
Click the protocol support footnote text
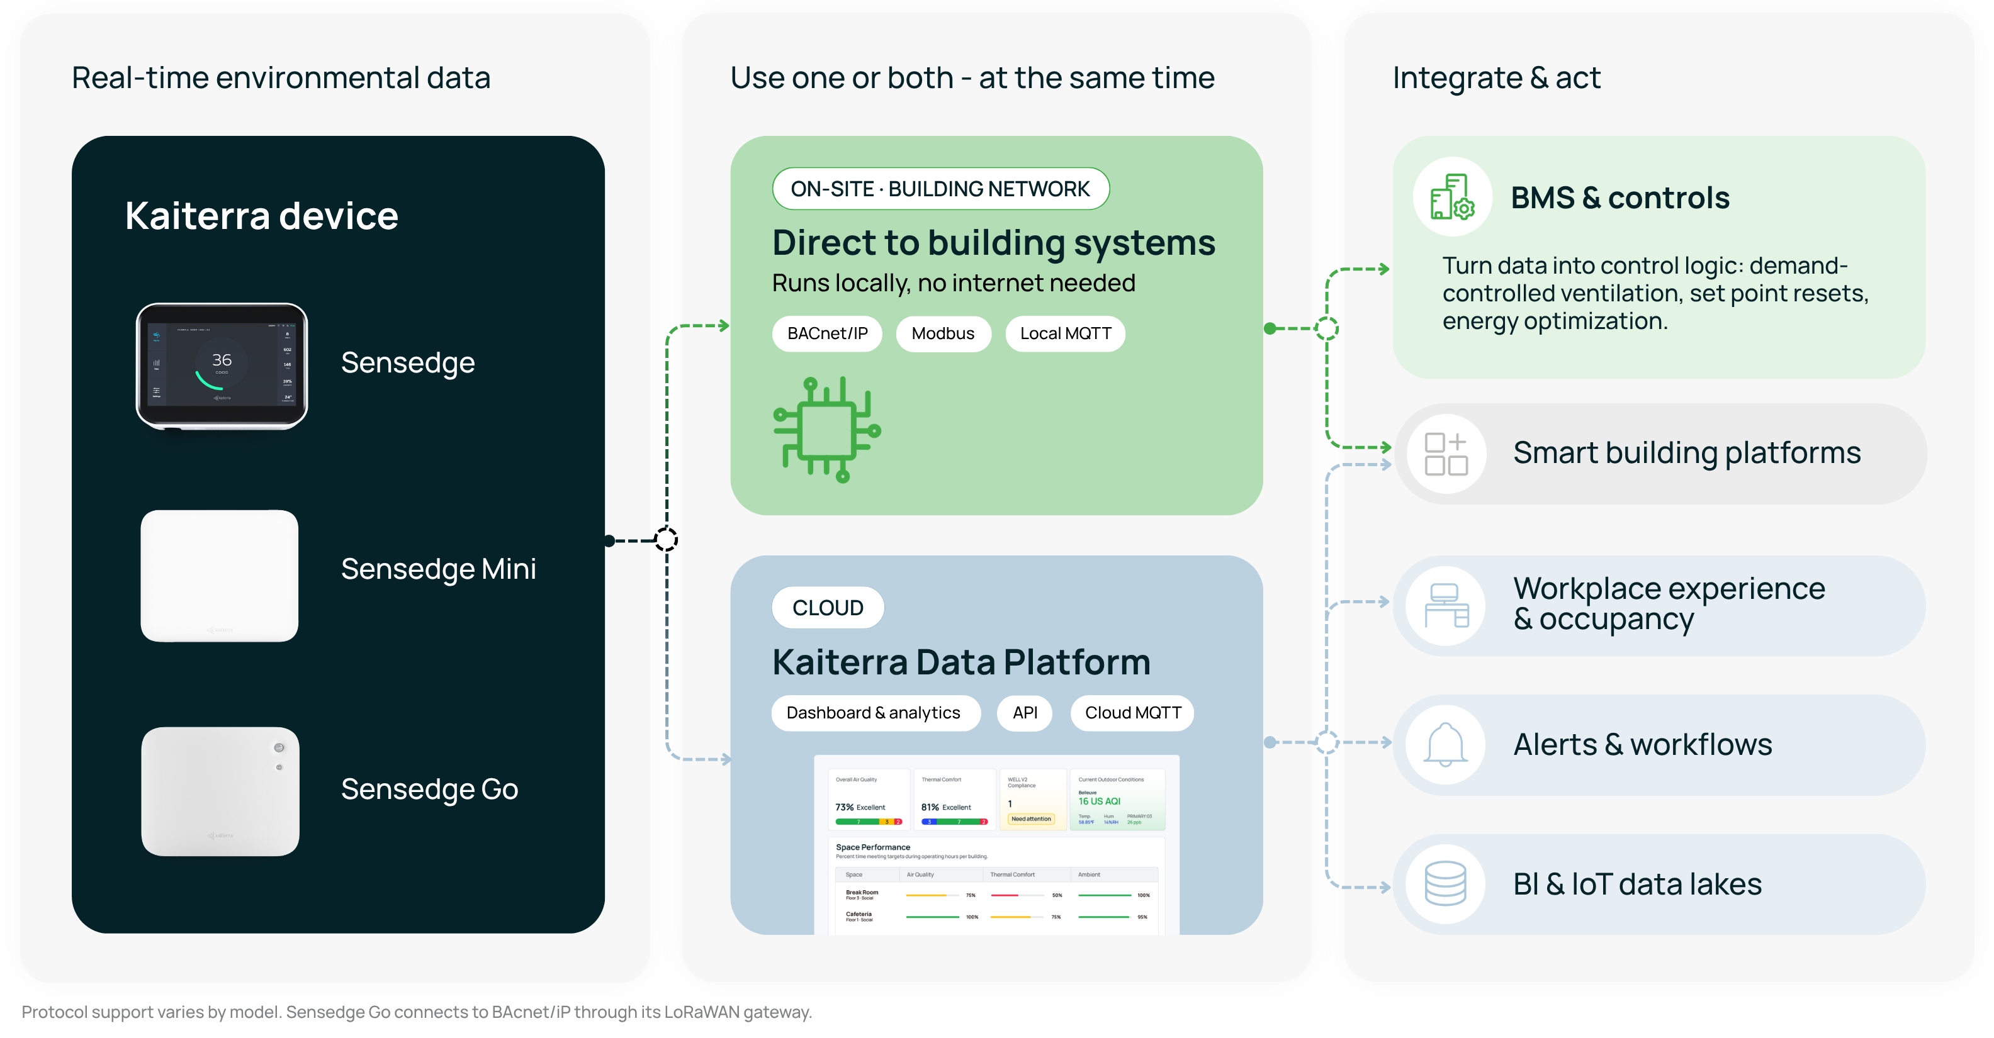tap(417, 1012)
